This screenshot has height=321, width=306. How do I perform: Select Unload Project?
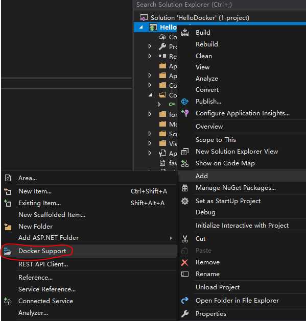(218, 287)
